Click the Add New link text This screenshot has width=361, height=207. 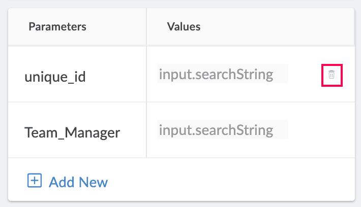(x=78, y=182)
